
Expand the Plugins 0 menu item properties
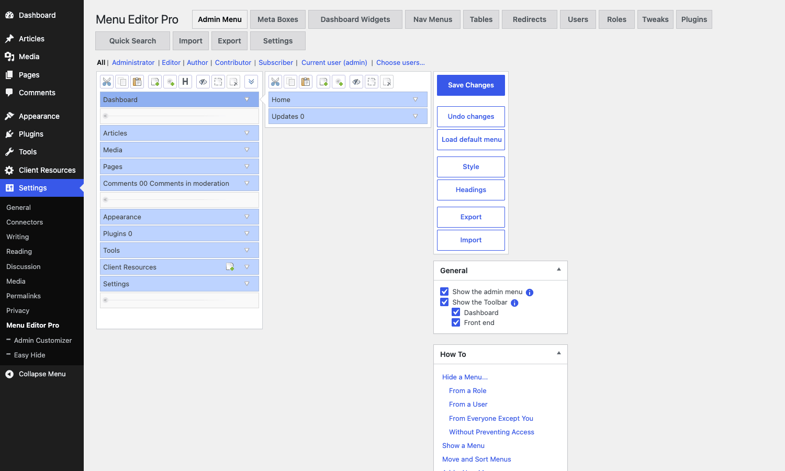[247, 233]
